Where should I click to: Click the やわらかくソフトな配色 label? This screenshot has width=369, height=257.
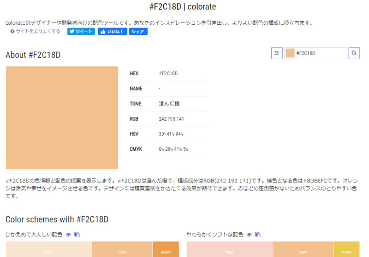[x=215, y=234]
